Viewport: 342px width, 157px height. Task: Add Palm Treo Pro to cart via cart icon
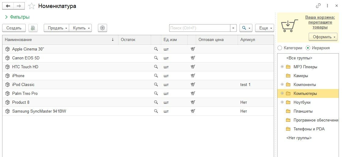[x=193, y=93]
